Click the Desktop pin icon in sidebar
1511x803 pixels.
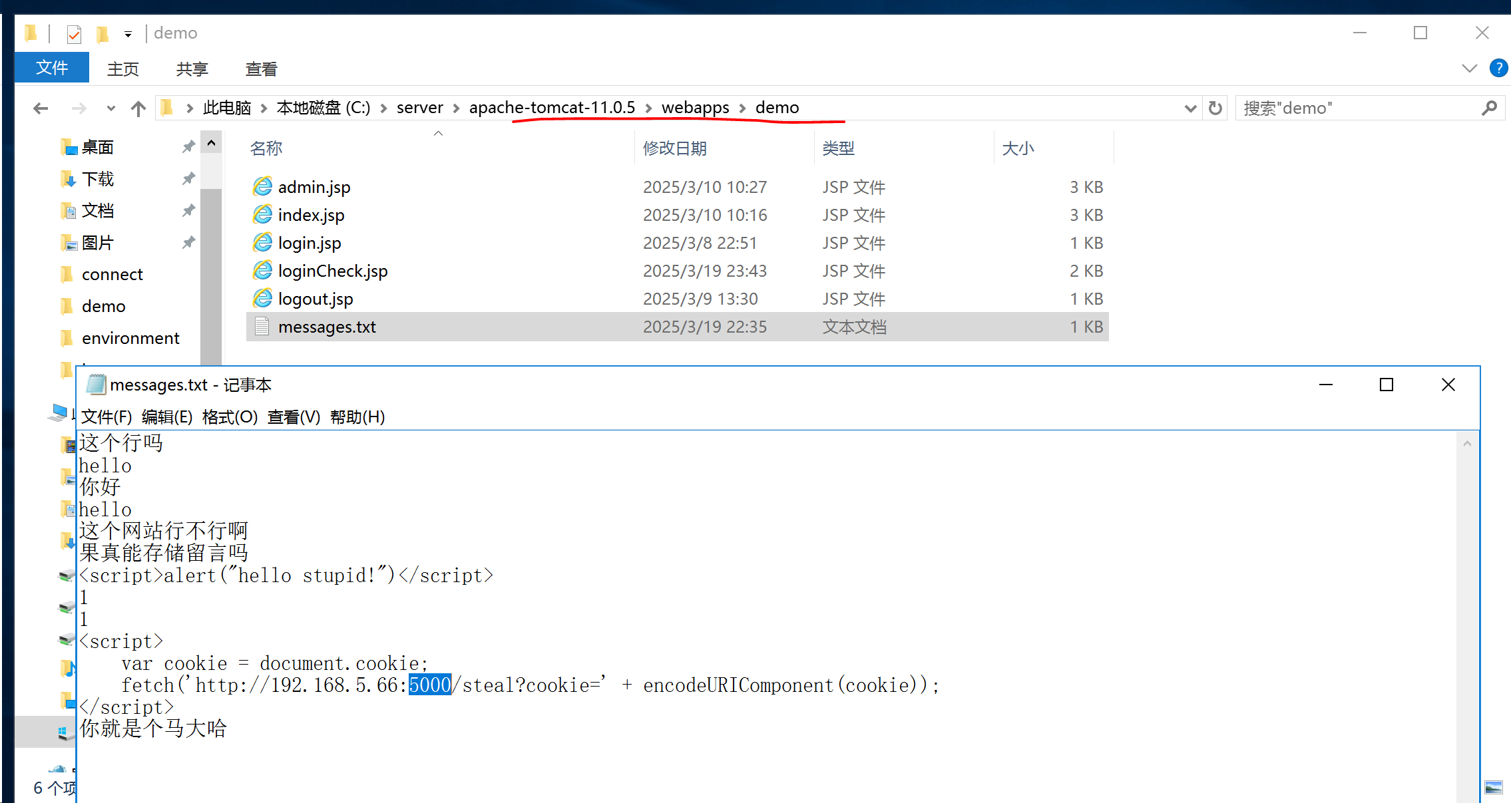pos(188,147)
